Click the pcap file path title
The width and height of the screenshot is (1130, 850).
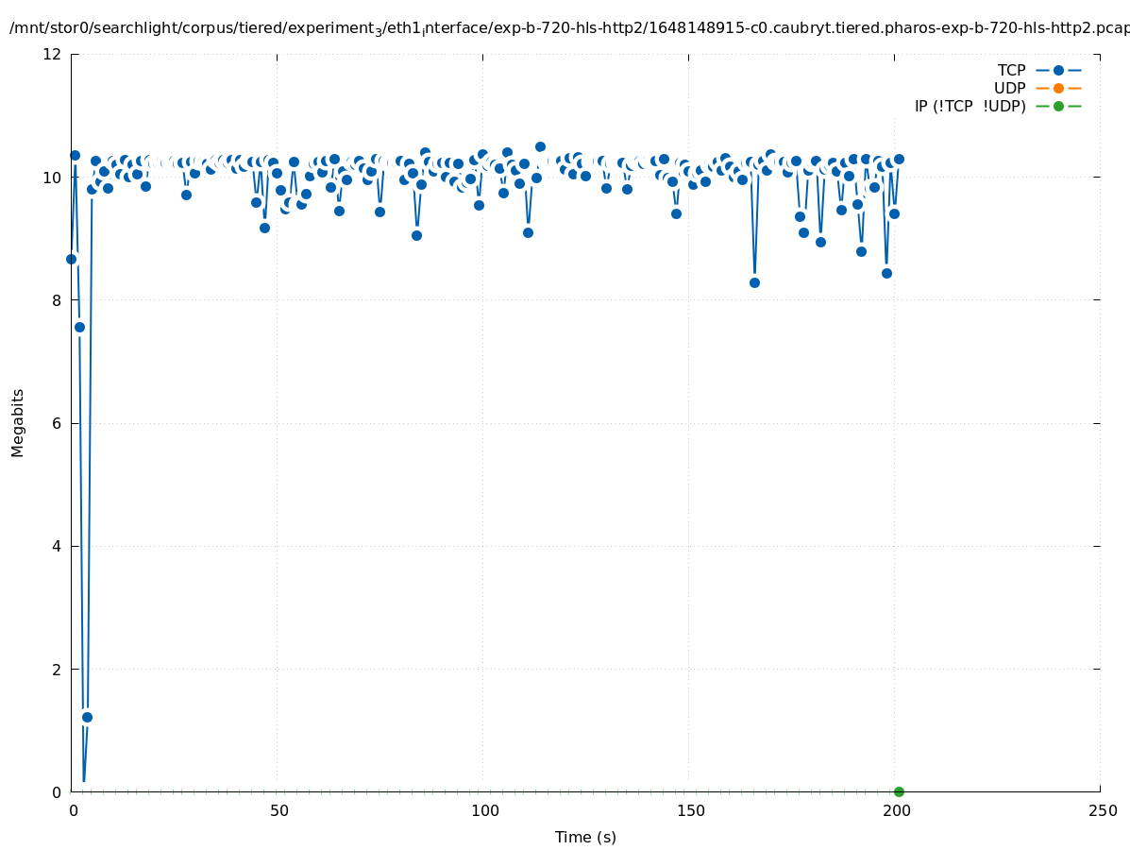tap(568, 28)
